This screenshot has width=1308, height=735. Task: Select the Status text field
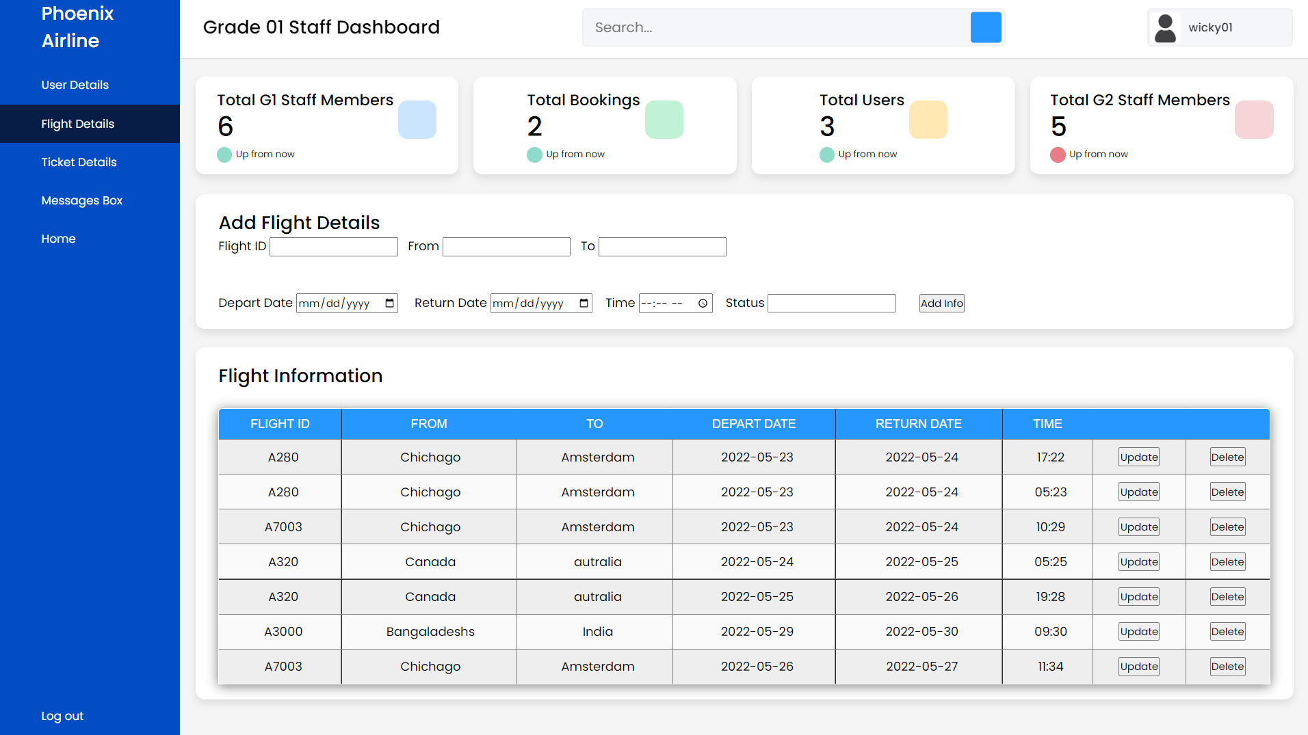click(x=831, y=304)
